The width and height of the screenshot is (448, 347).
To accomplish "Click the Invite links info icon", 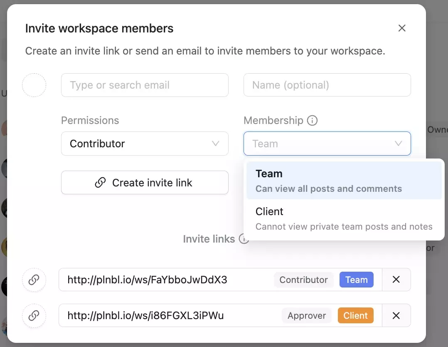I will click(244, 238).
